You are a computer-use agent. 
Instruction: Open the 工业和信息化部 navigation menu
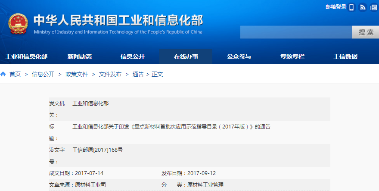(26, 56)
